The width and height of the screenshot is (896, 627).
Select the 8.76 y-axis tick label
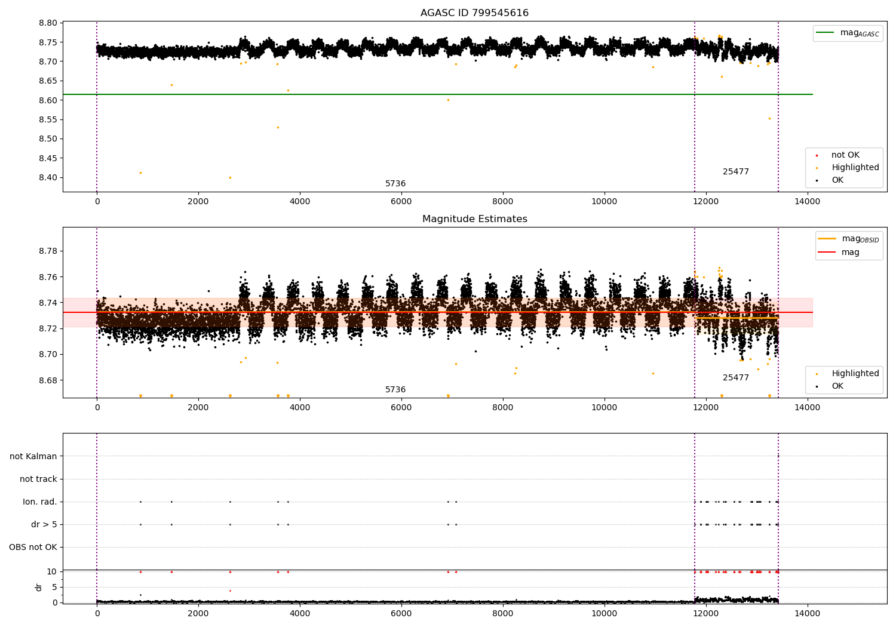pyautogui.click(x=48, y=277)
